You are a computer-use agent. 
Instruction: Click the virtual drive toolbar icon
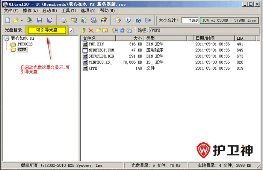[x=94, y=20]
